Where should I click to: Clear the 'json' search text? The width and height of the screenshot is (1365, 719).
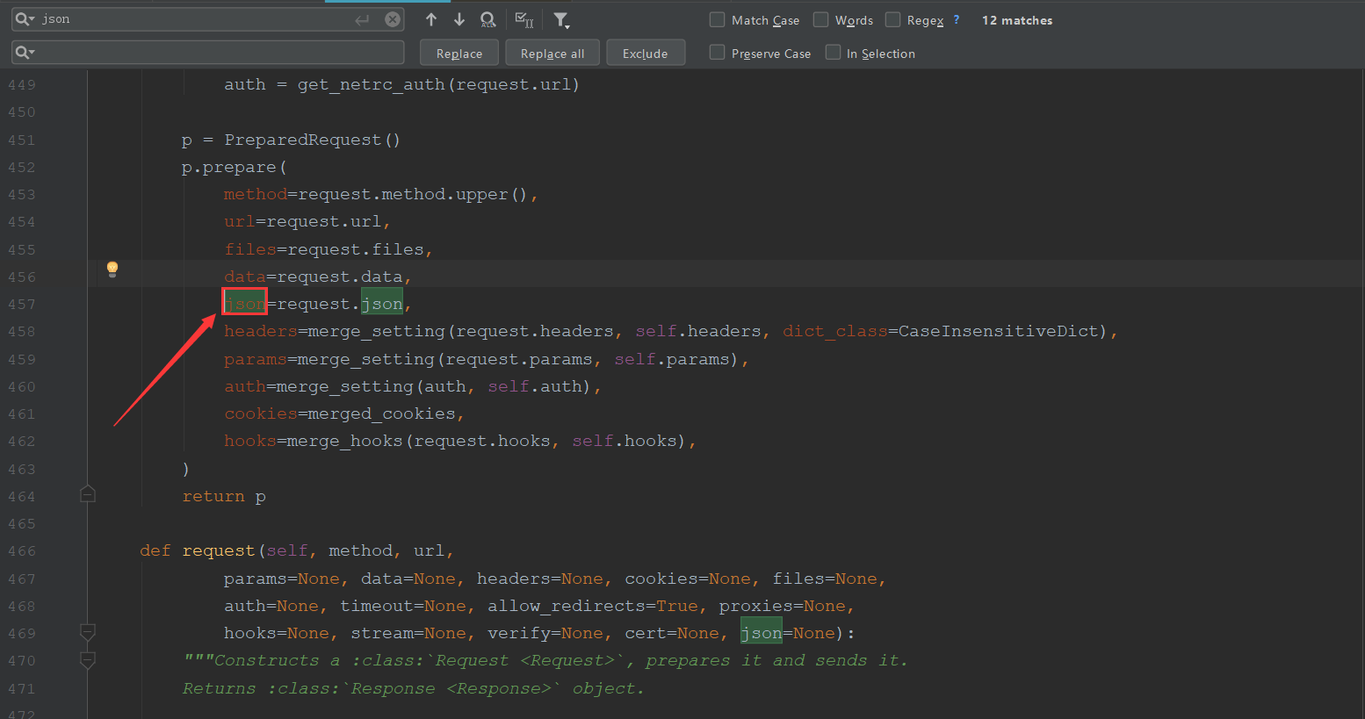(393, 19)
